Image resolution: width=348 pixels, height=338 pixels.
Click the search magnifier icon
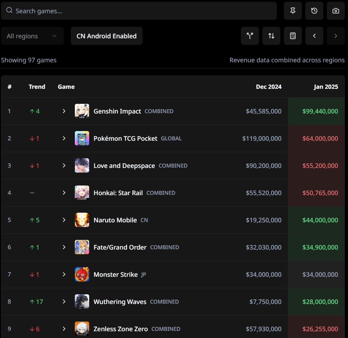[x=9, y=10]
